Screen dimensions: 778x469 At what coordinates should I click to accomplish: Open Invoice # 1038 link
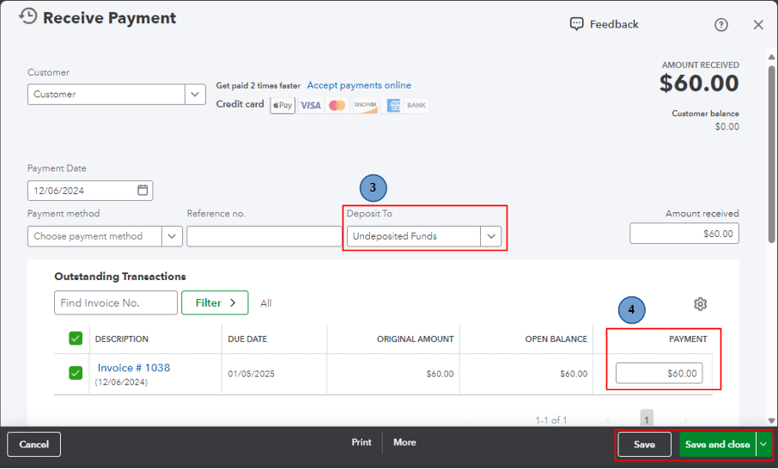tap(133, 368)
